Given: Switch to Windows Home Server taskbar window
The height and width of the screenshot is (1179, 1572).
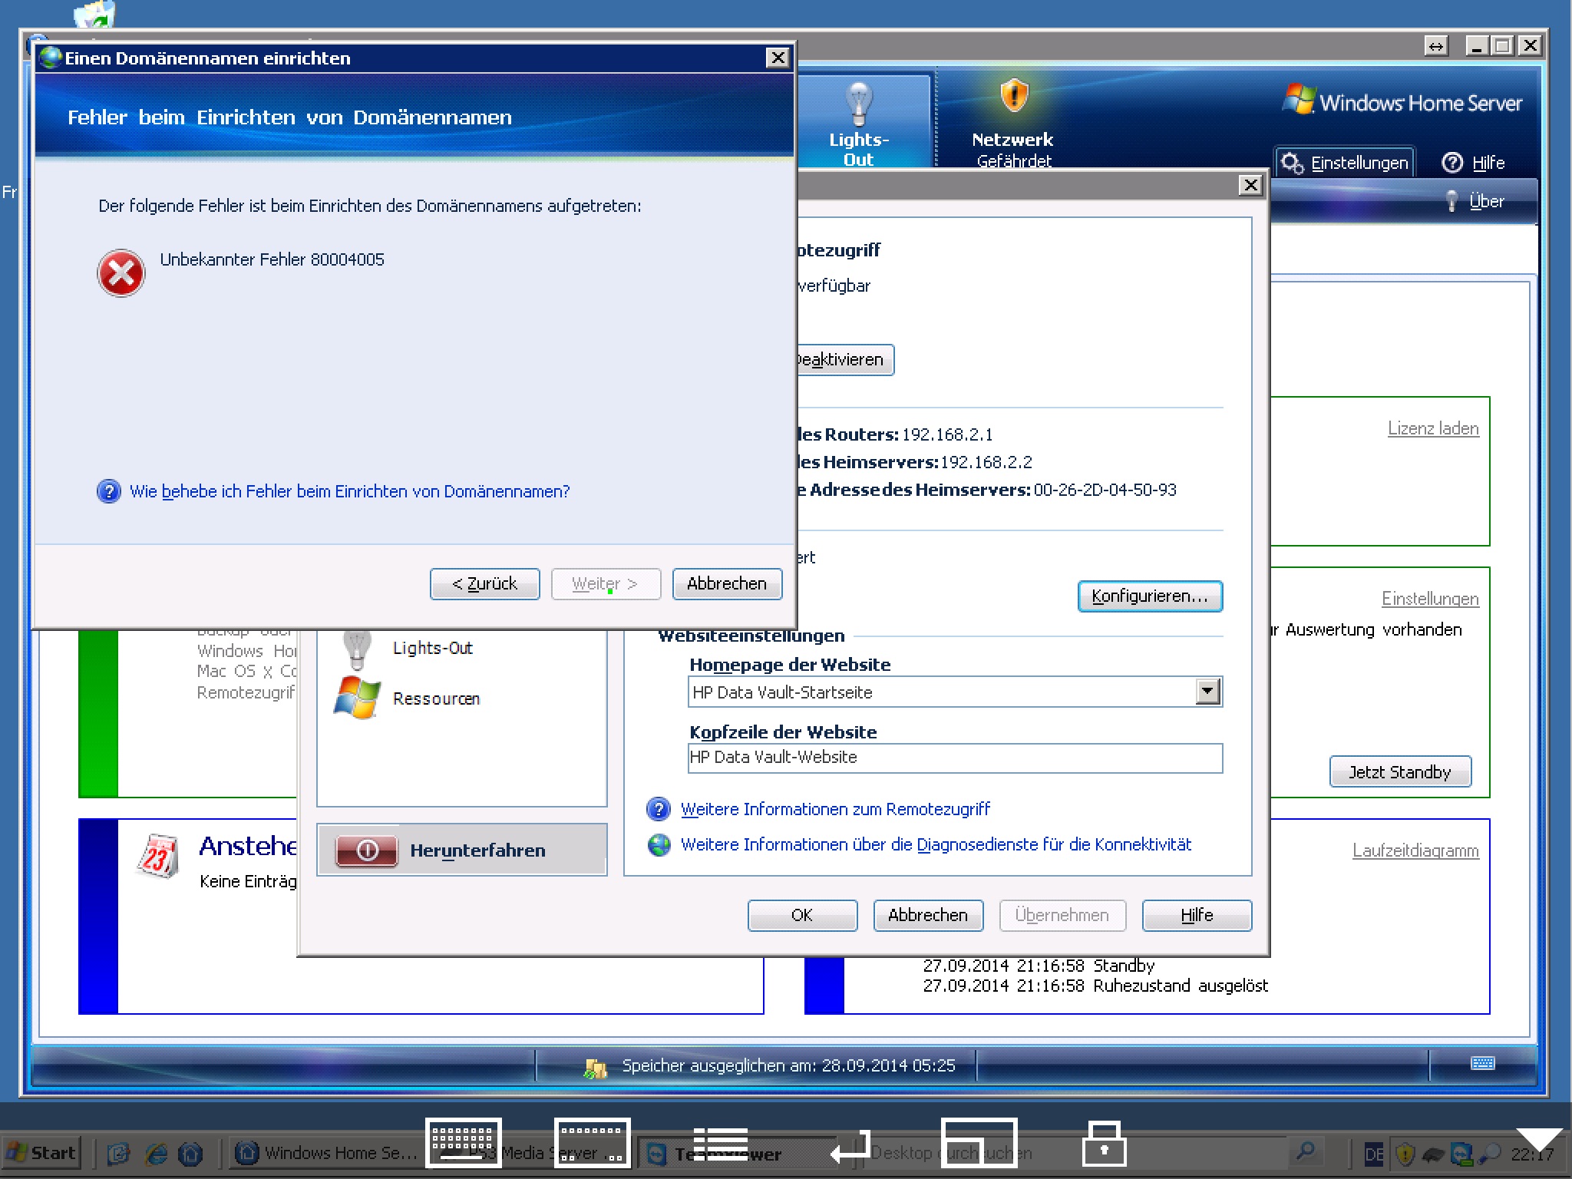Looking at the screenshot, I should 326,1153.
